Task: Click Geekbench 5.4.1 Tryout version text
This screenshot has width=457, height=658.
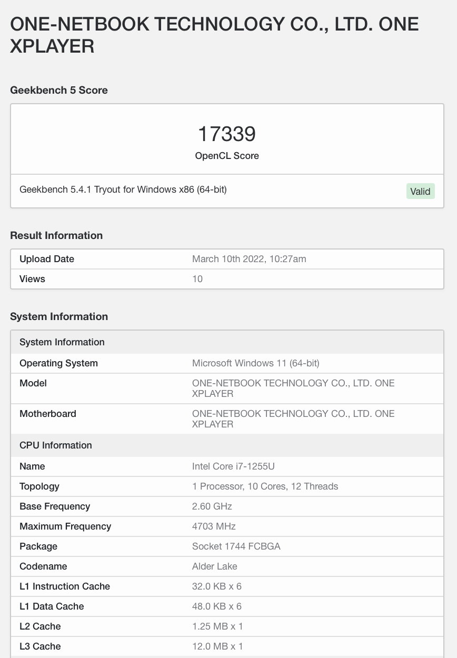Action: point(123,190)
